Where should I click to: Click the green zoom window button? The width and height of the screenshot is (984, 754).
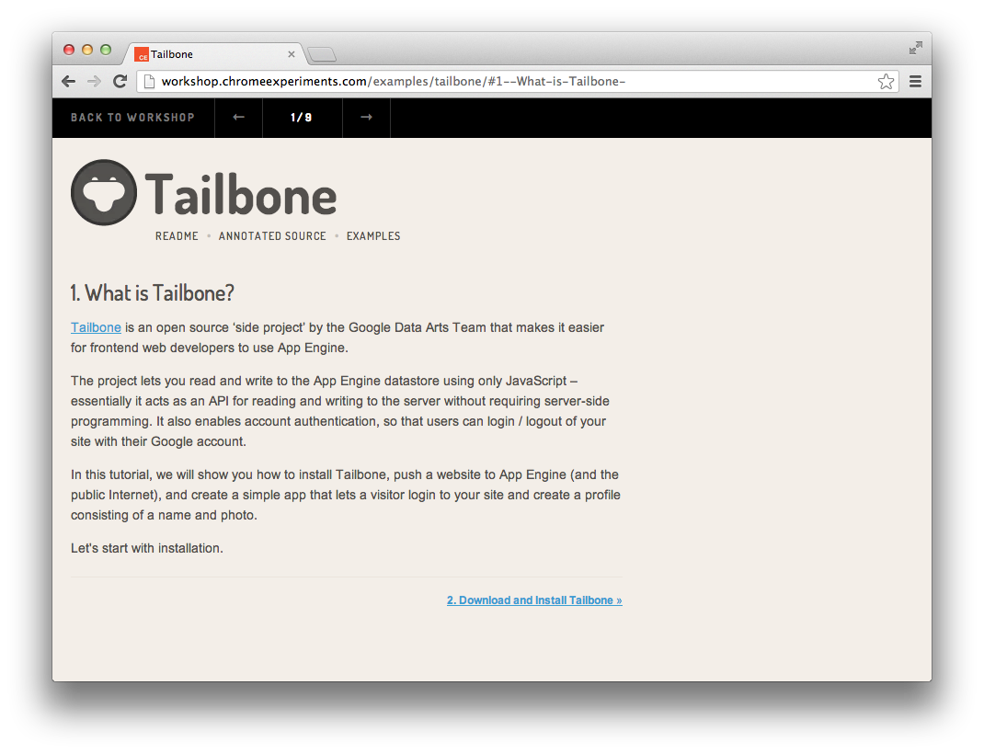point(106,50)
